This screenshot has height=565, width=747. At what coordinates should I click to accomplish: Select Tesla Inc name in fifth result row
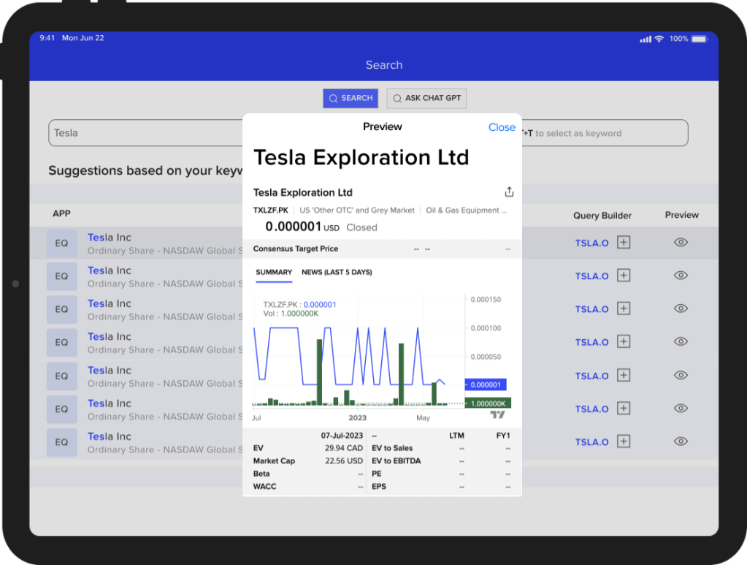click(x=110, y=370)
